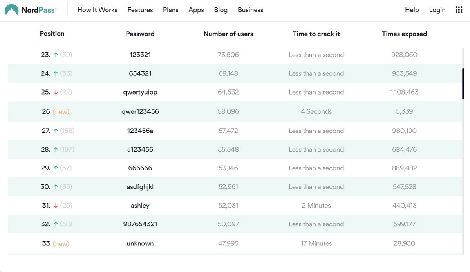The width and height of the screenshot is (470, 272).
Task: Click the red down arrow on row 25
Action: [x=56, y=93]
